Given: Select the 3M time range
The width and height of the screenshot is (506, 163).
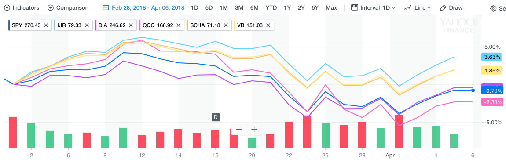Looking at the screenshot, I should click(239, 8).
